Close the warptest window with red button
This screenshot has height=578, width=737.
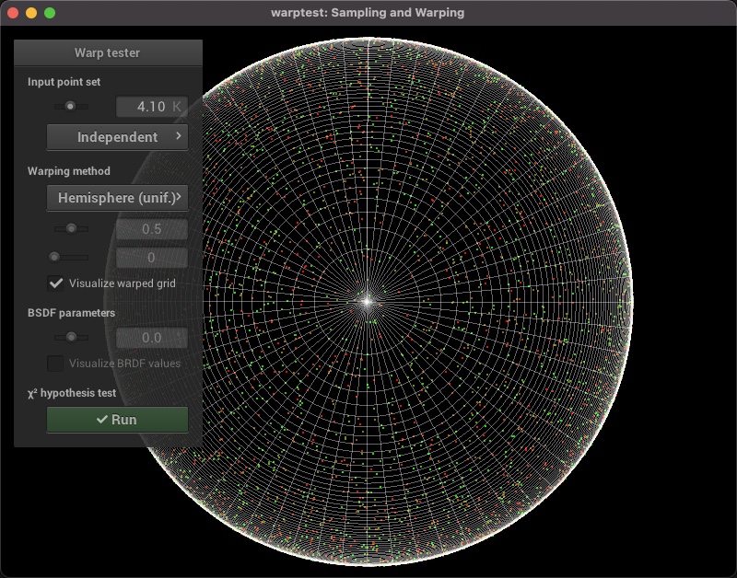tap(13, 13)
